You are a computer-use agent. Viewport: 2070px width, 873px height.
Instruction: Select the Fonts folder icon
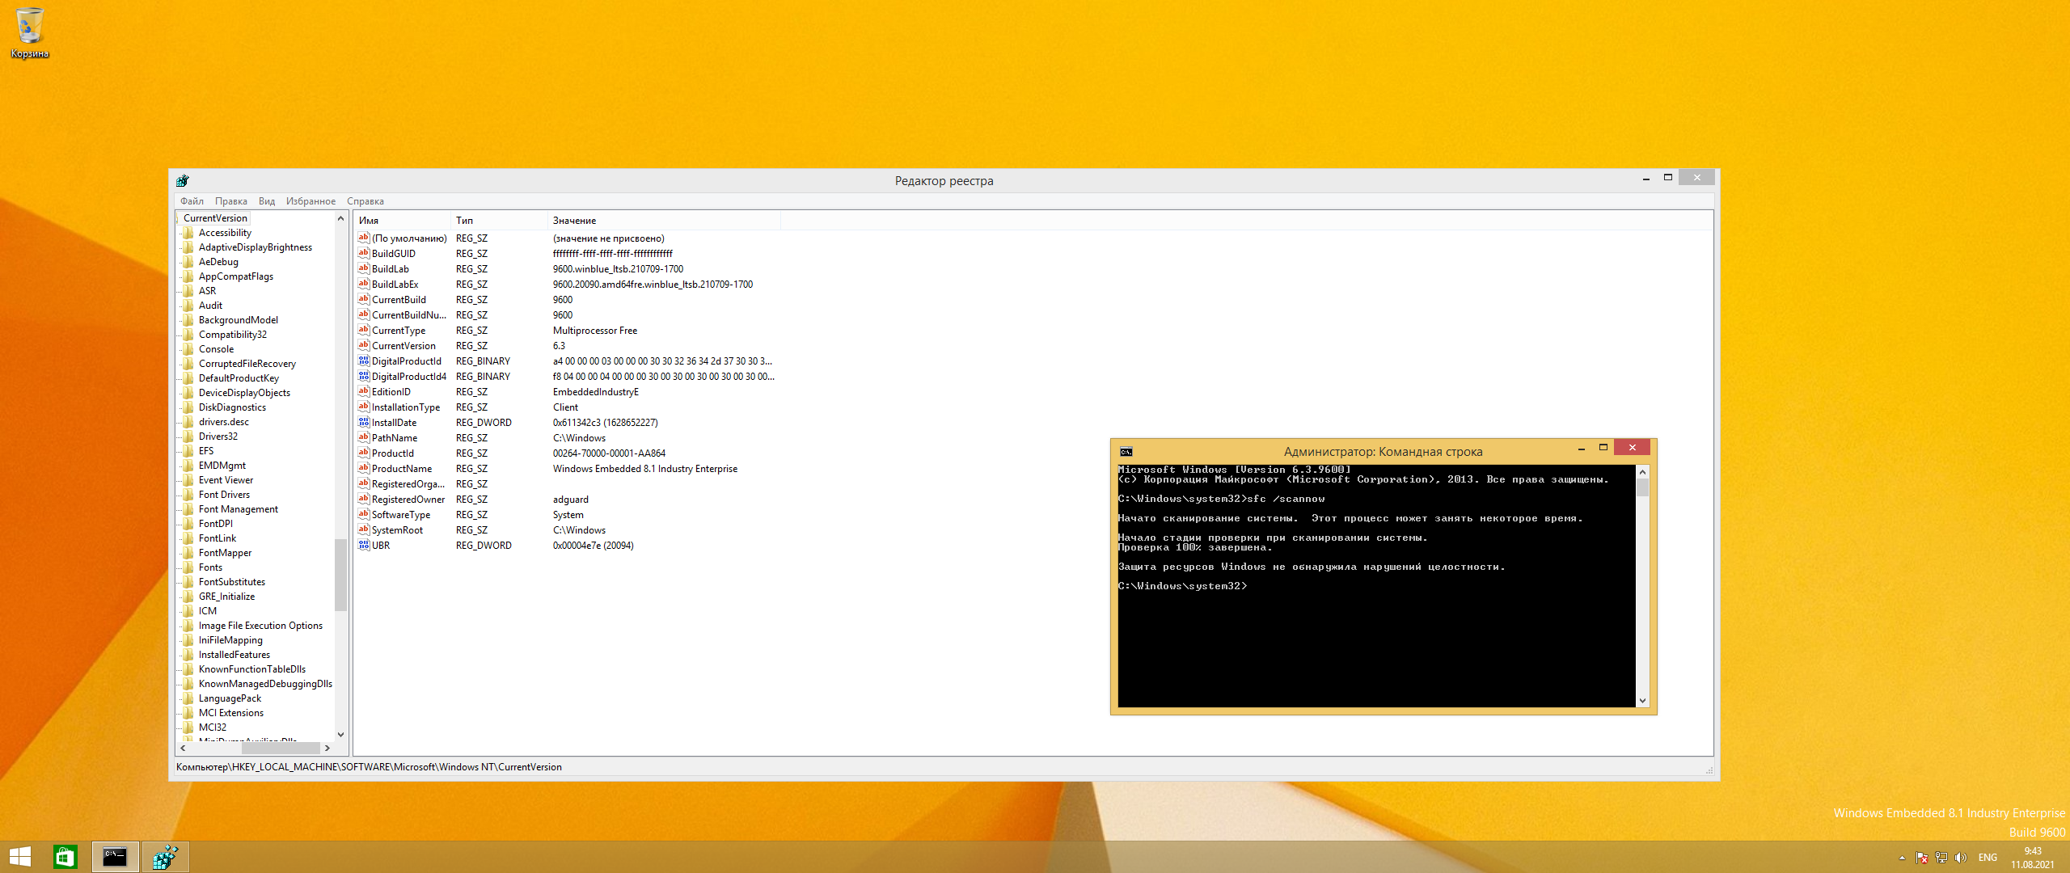[188, 567]
